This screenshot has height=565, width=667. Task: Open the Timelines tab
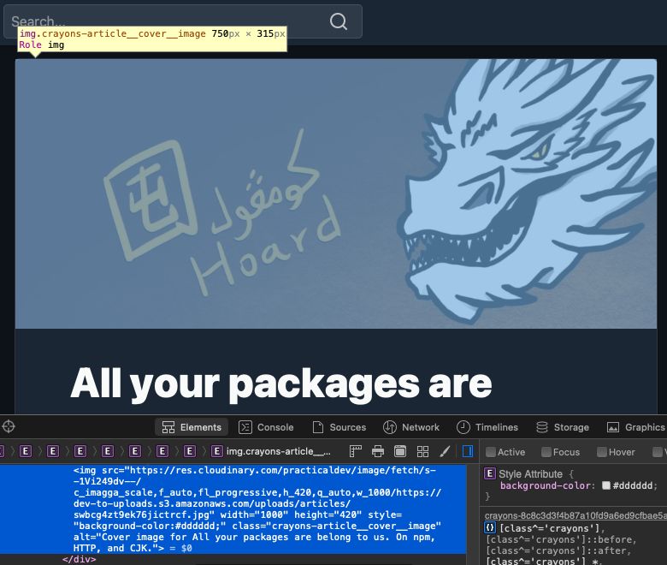487,427
